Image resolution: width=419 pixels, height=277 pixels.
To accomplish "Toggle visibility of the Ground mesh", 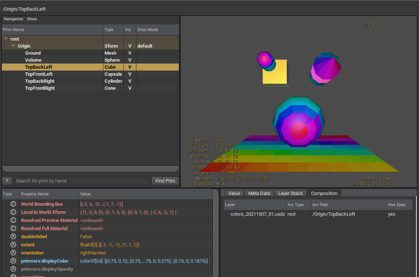I will pos(130,53).
